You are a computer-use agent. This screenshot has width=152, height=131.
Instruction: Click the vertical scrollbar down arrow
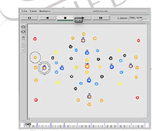148,117
